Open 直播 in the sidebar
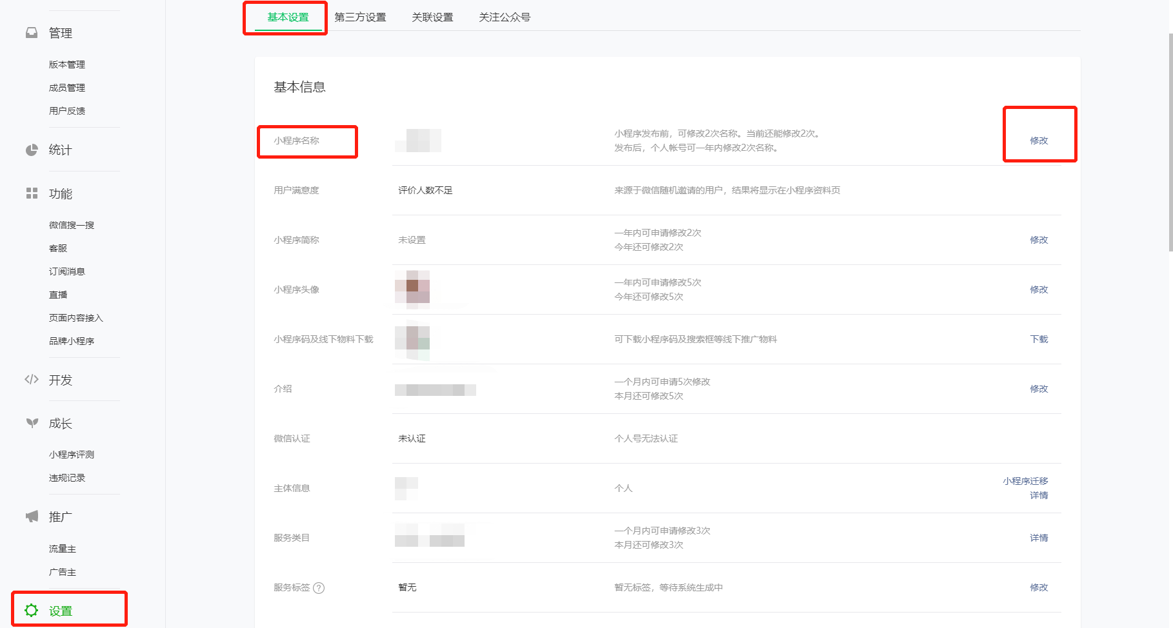 pos(58,295)
